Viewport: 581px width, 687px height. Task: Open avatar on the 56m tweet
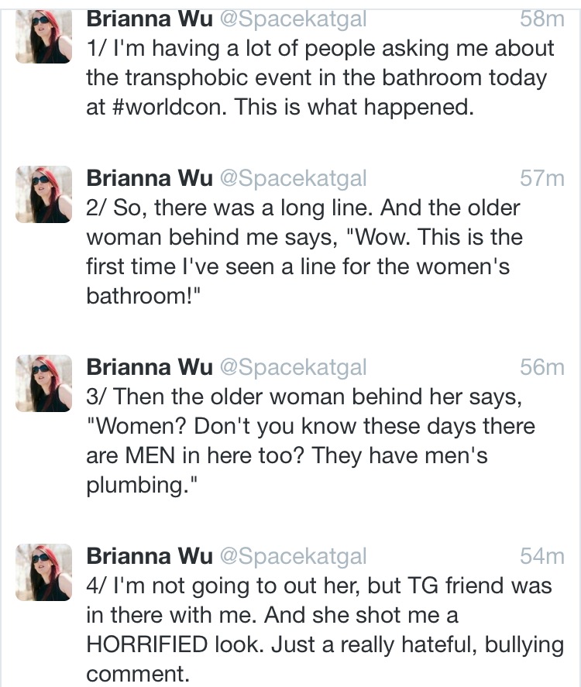pyautogui.click(x=44, y=383)
